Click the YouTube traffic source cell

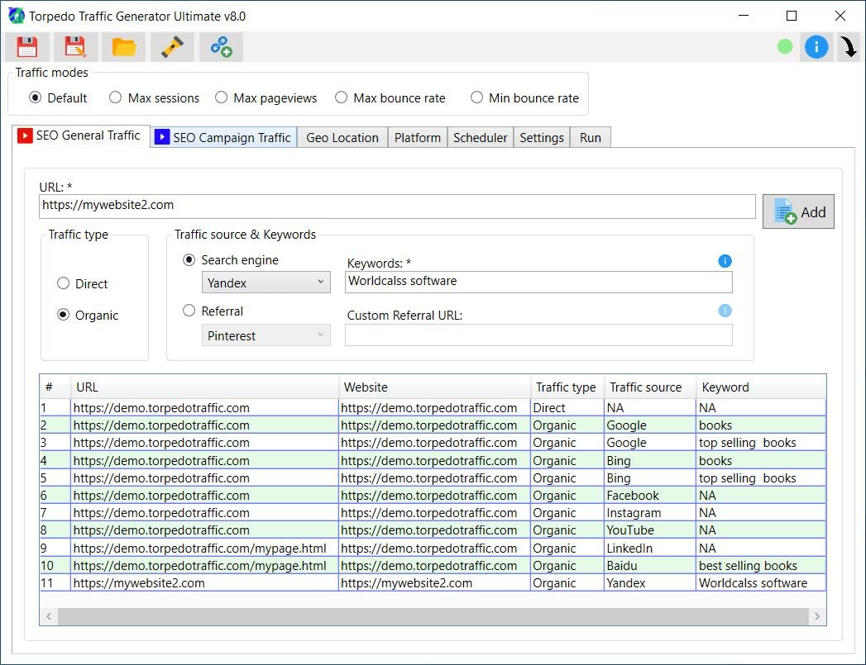point(649,530)
